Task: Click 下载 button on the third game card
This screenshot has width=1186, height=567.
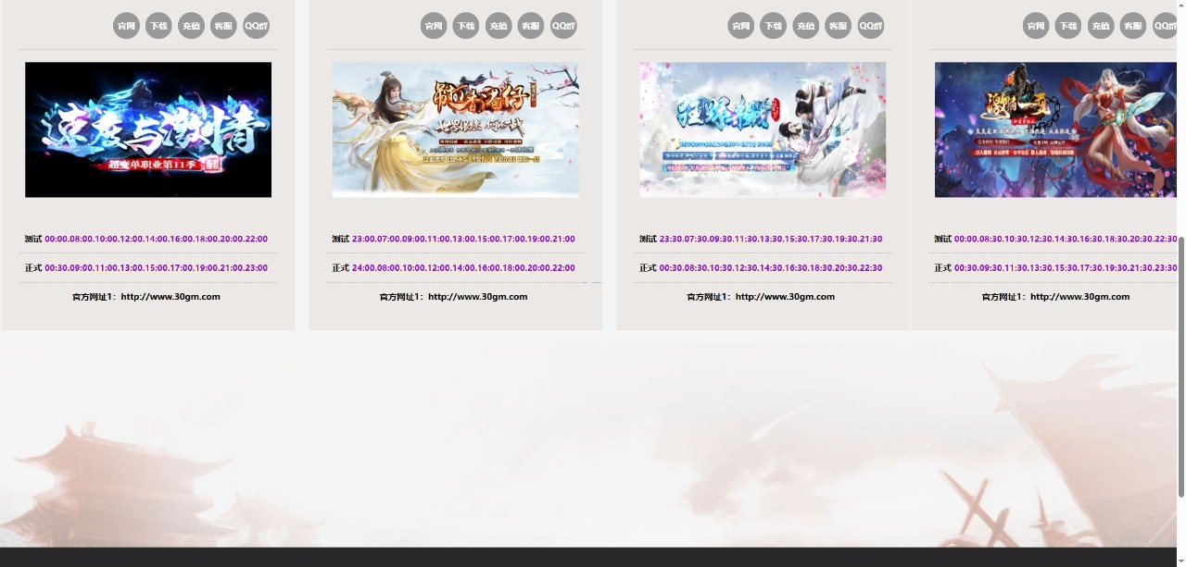Action: point(773,26)
